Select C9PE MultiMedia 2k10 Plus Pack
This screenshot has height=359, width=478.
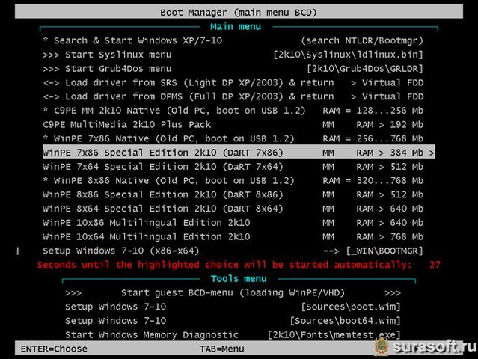[x=233, y=125]
